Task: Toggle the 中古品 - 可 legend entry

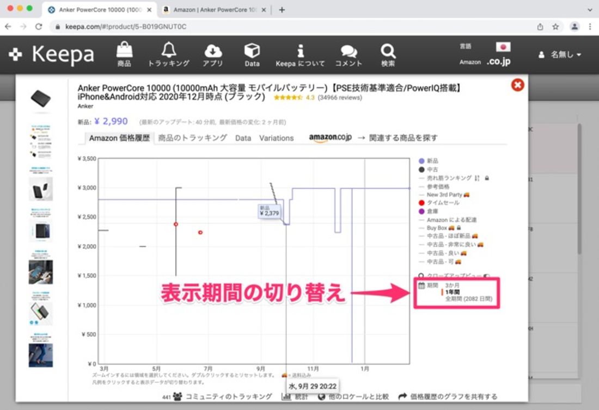Action: 440,262
